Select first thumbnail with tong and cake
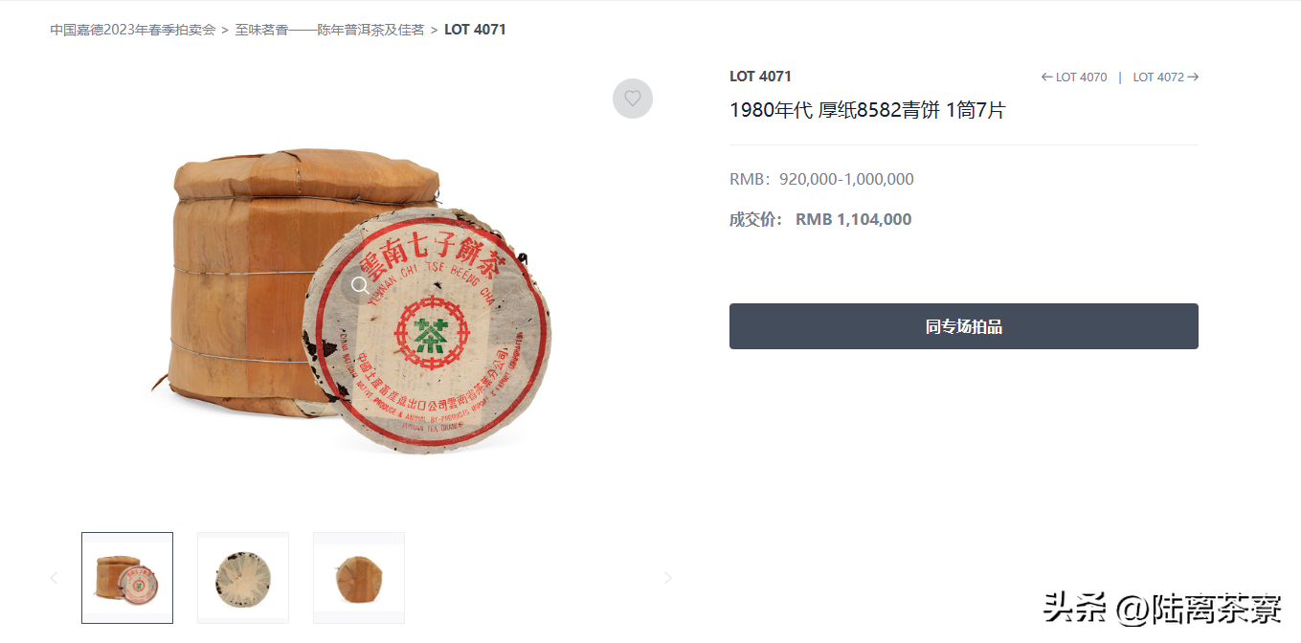 coord(127,578)
